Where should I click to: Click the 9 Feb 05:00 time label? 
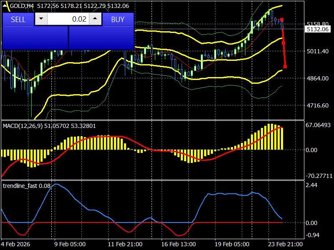pyautogui.click(x=70, y=244)
